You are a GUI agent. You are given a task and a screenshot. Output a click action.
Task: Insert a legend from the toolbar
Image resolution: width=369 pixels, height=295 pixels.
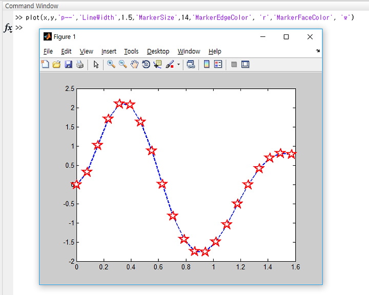[218, 64]
